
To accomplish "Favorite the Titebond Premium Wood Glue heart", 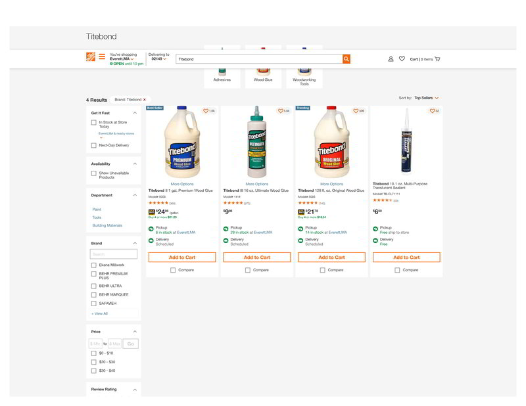I will (206, 111).
